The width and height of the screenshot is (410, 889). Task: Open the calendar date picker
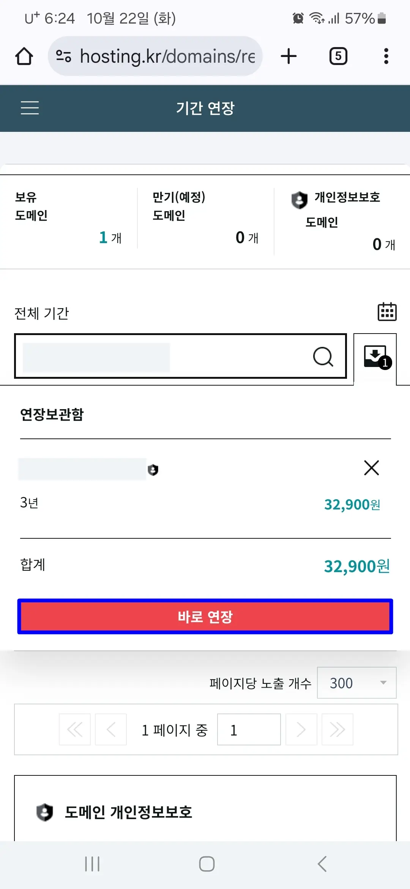pos(387,313)
